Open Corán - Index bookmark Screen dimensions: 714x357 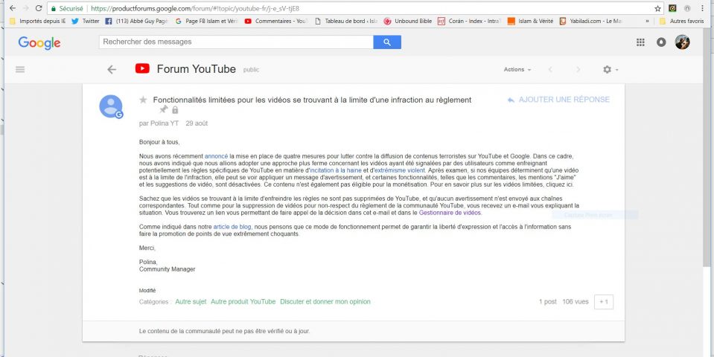click(x=469, y=21)
